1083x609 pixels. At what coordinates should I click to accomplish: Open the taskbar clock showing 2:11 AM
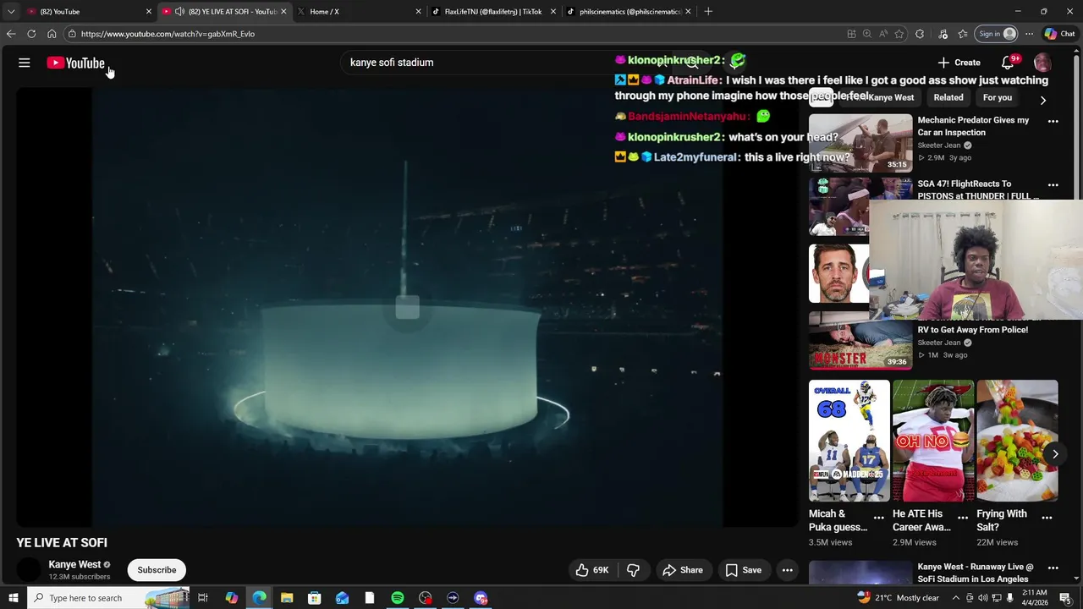1034,598
